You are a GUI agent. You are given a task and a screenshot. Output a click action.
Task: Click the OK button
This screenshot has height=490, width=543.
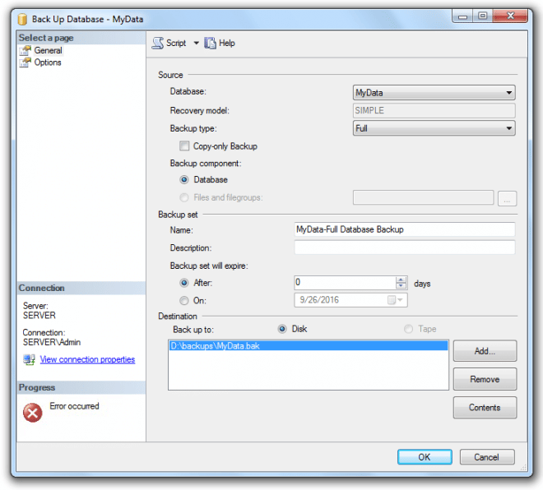425,457
